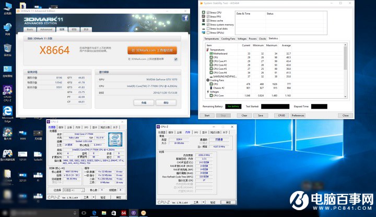Select the Basic tab in 3DMark 11
The width and height of the screenshot is (376, 217).
tap(30, 29)
